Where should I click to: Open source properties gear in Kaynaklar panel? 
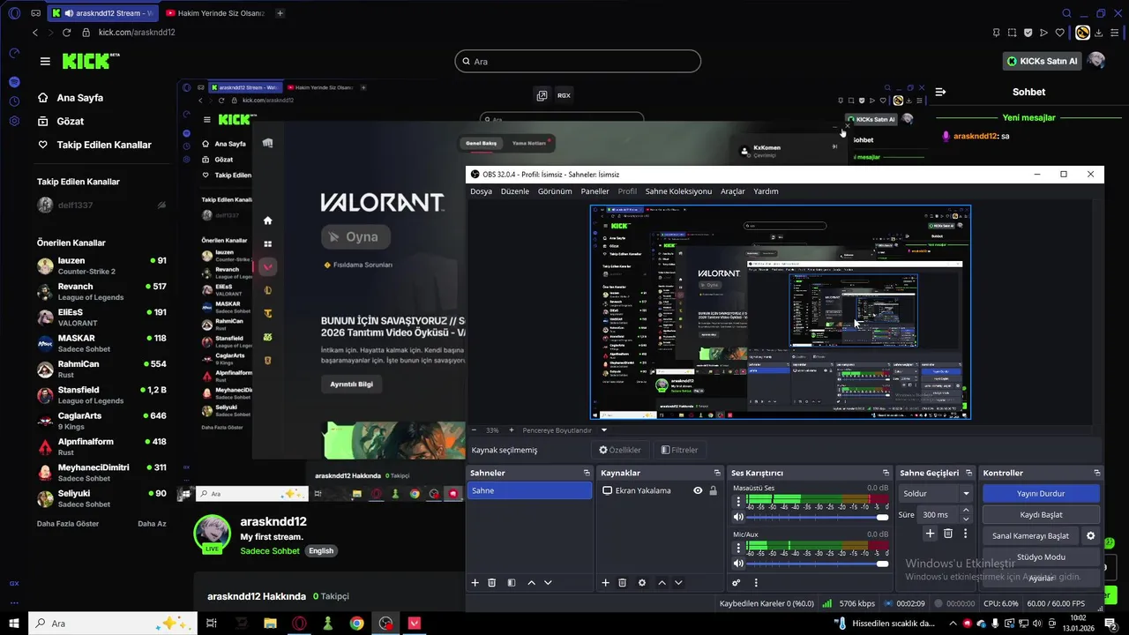point(642,583)
